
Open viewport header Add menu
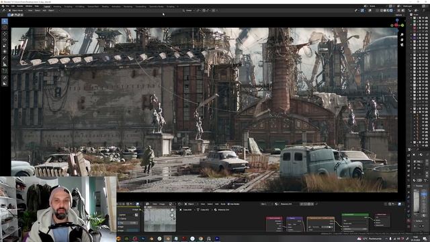pyautogui.click(x=44, y=11)
